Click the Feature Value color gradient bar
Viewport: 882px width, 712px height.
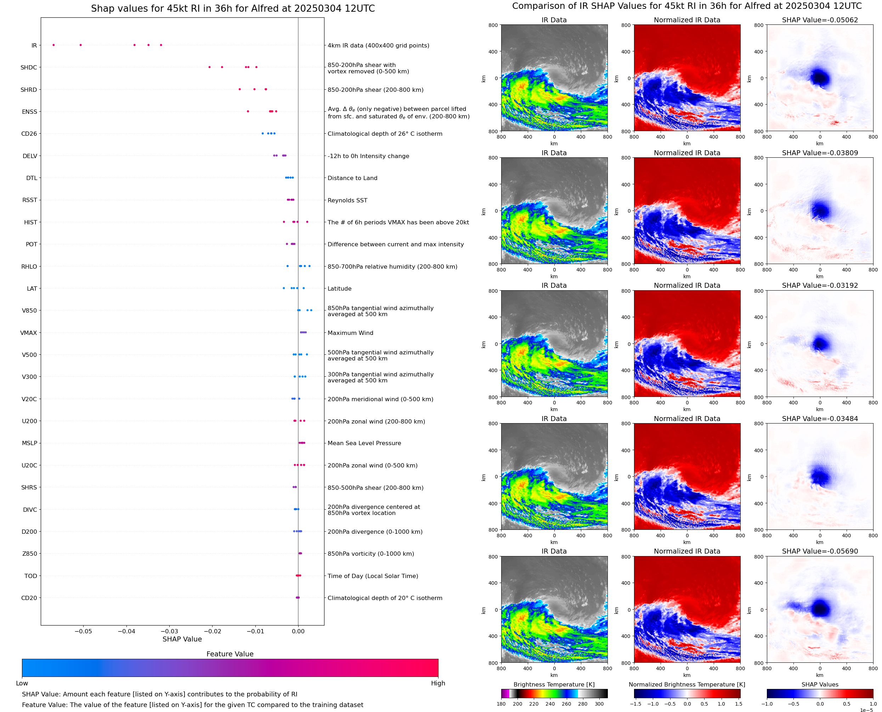point(230,668)
